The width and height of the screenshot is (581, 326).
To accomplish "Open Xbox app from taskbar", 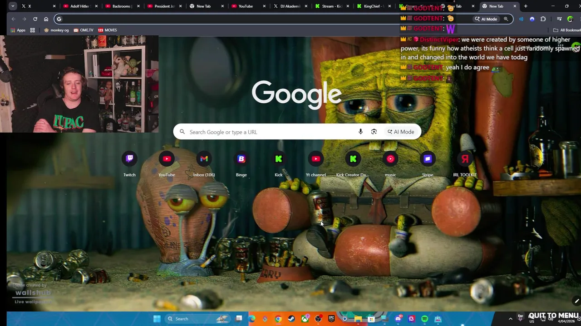I will 305,319.
